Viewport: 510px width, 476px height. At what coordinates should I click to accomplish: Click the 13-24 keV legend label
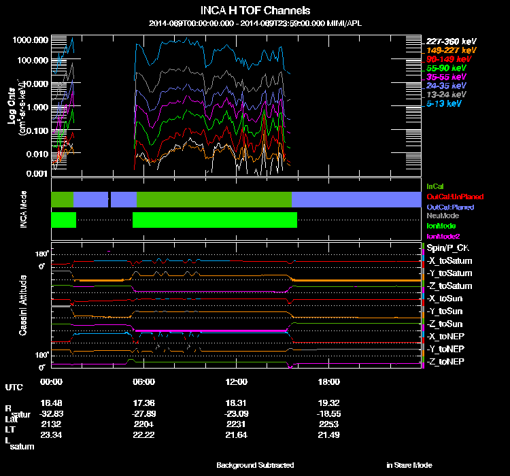point(446,95)
